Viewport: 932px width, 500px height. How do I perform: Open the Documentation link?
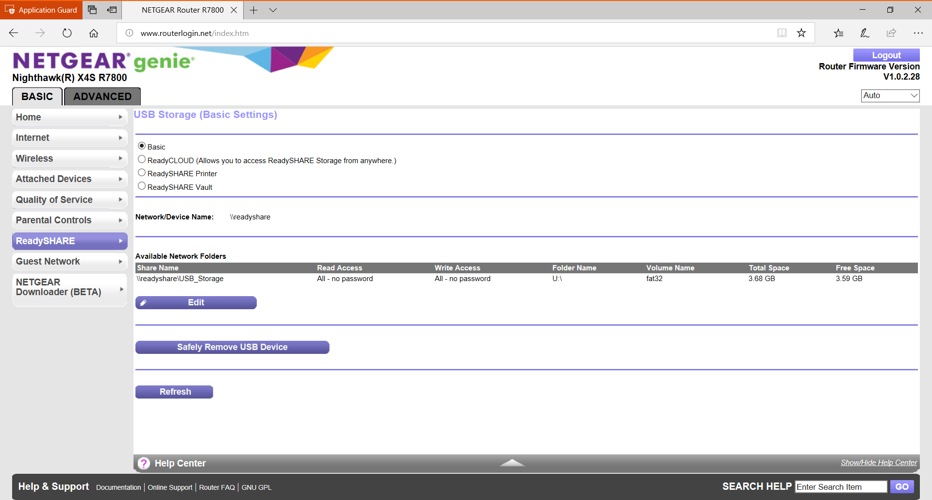118,487
